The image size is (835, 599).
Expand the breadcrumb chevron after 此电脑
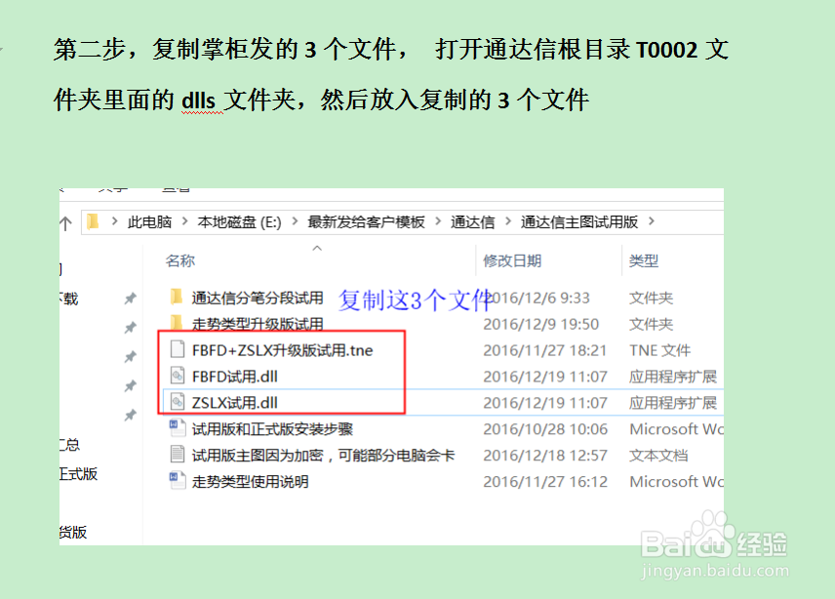pyautogui.click(x=181, y=221)
